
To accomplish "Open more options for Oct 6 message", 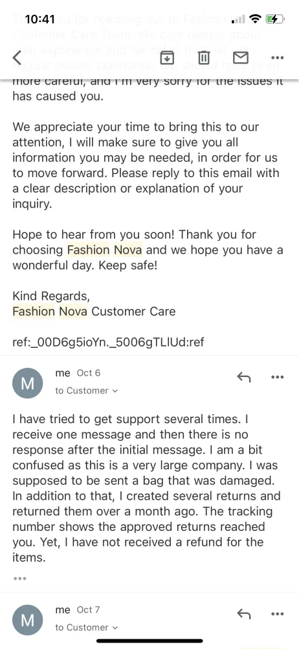I will coord(277,377).
